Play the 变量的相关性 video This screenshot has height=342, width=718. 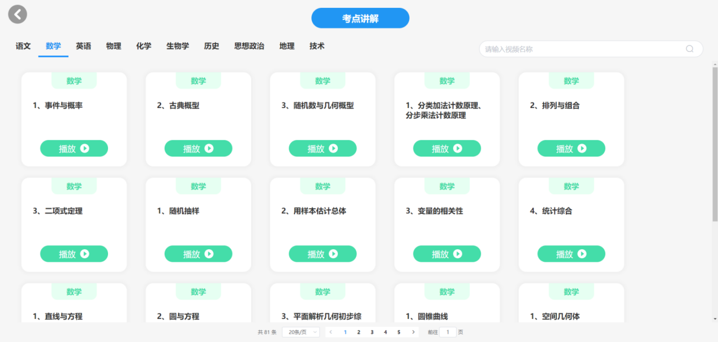pos(447,254)
